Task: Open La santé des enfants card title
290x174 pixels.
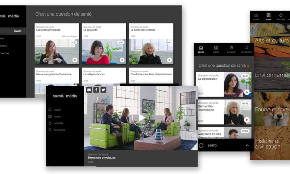Action: (x=143, y=30)
